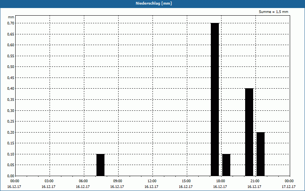
Task: Click the 18:00 time axis label
Action: click(x=221, y=181)
